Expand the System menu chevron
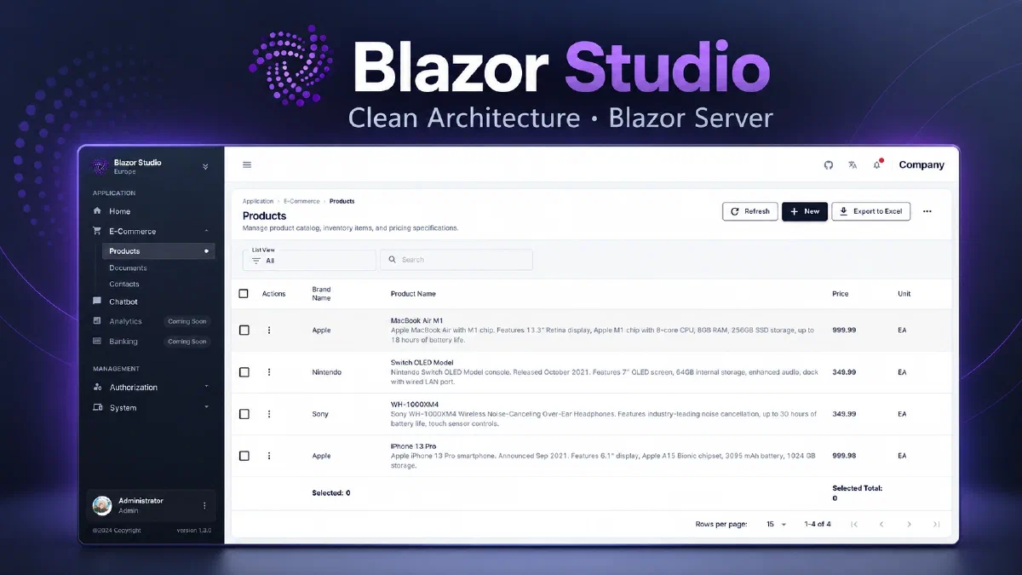1022x575 pixels. point(206,407)
